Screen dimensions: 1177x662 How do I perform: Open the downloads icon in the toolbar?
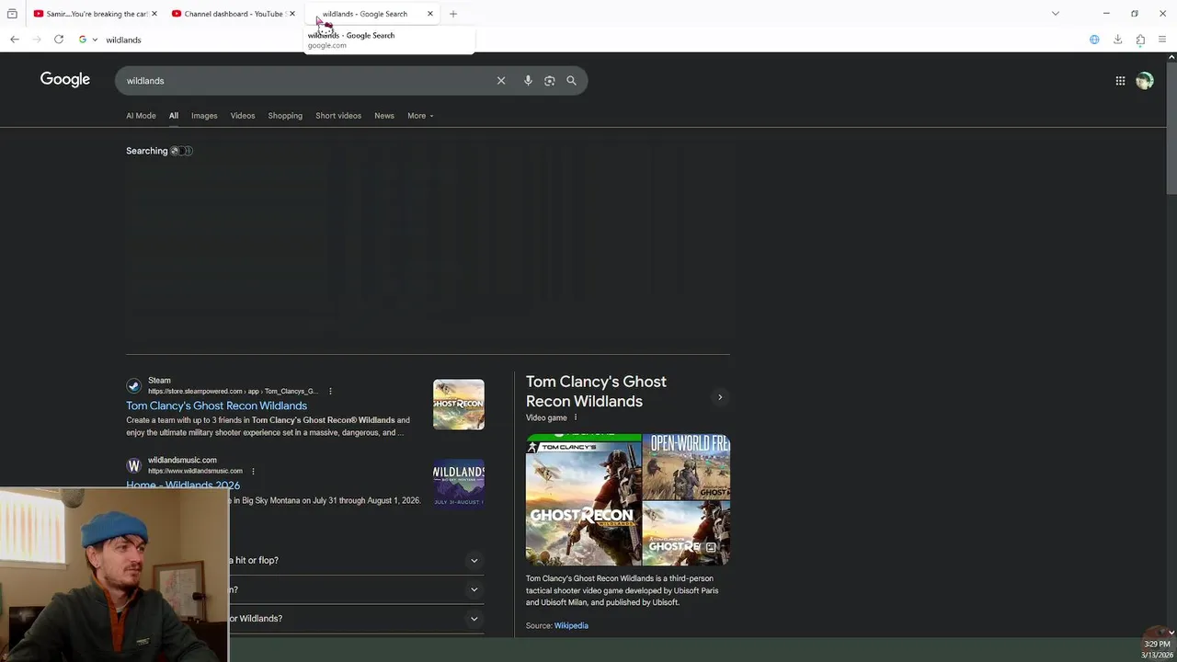pos(1117,40)
